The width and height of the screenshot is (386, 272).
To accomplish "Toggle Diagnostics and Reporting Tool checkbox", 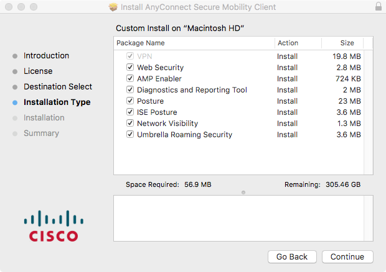I will point(130,89).
